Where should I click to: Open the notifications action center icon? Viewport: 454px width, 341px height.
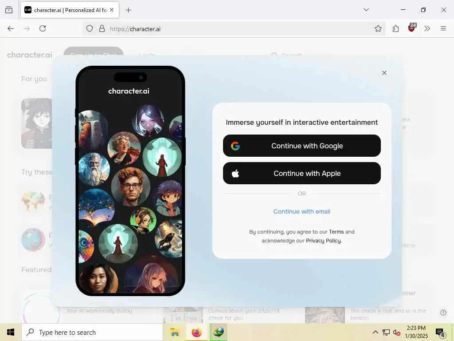440,332
